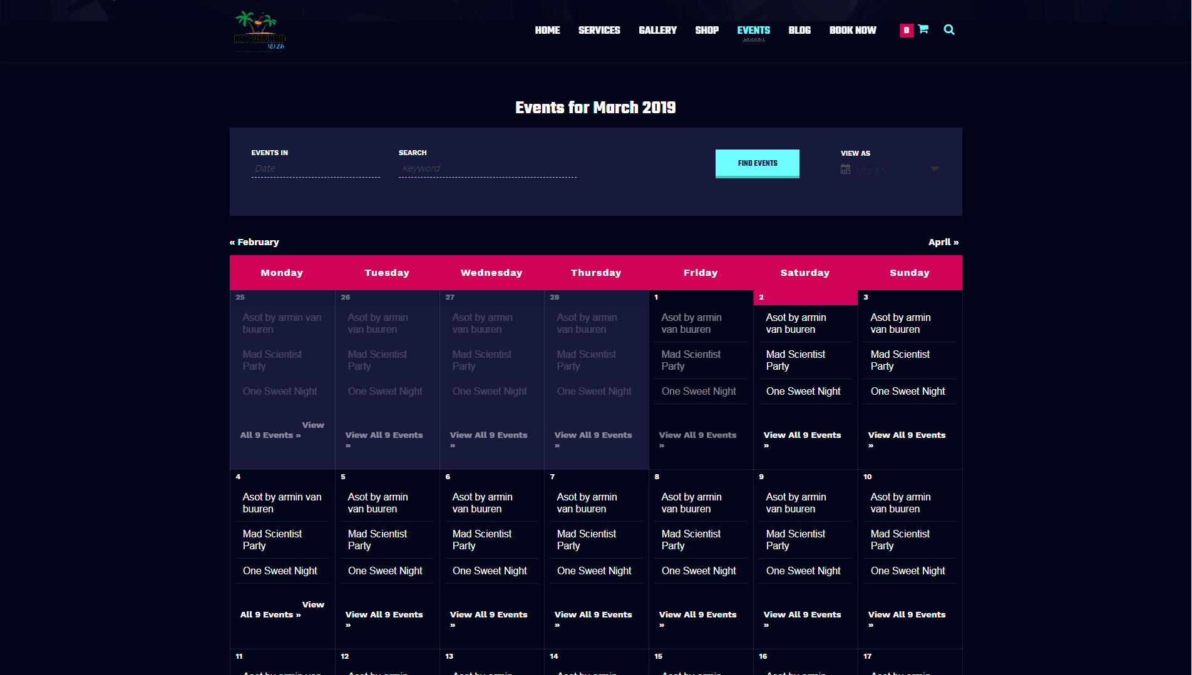View all 9 events for March 10

(x=907, y=619)
